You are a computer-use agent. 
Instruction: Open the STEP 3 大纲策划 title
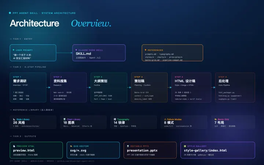point(100,81)
